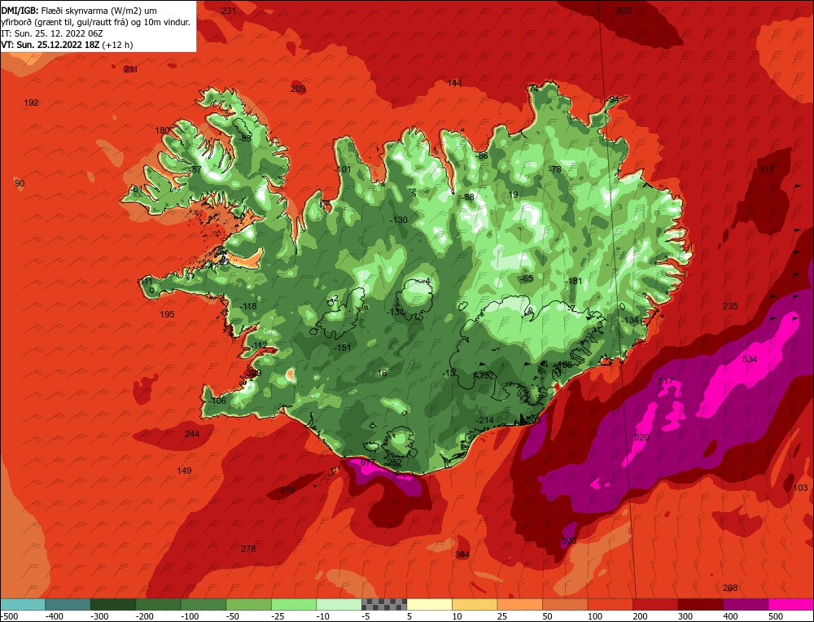Click the map value -151
Viewport: 814px width, 622px height.
click(x=342, y=348)
